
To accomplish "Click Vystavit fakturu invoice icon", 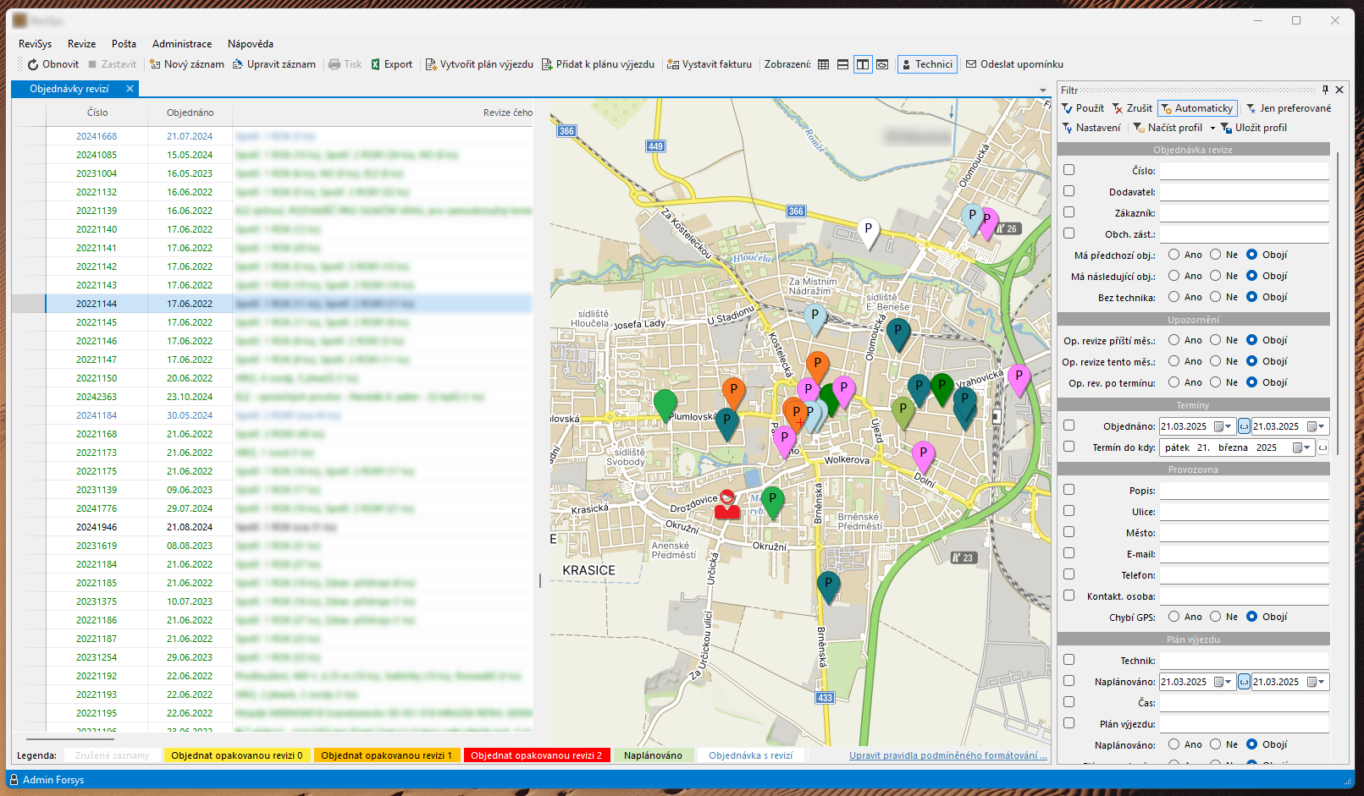I will 673,64.
